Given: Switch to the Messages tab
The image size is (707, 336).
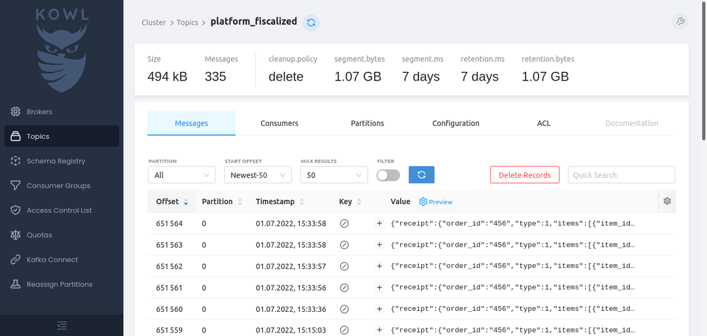Looking at the screenshot, I should pos(191,123).
